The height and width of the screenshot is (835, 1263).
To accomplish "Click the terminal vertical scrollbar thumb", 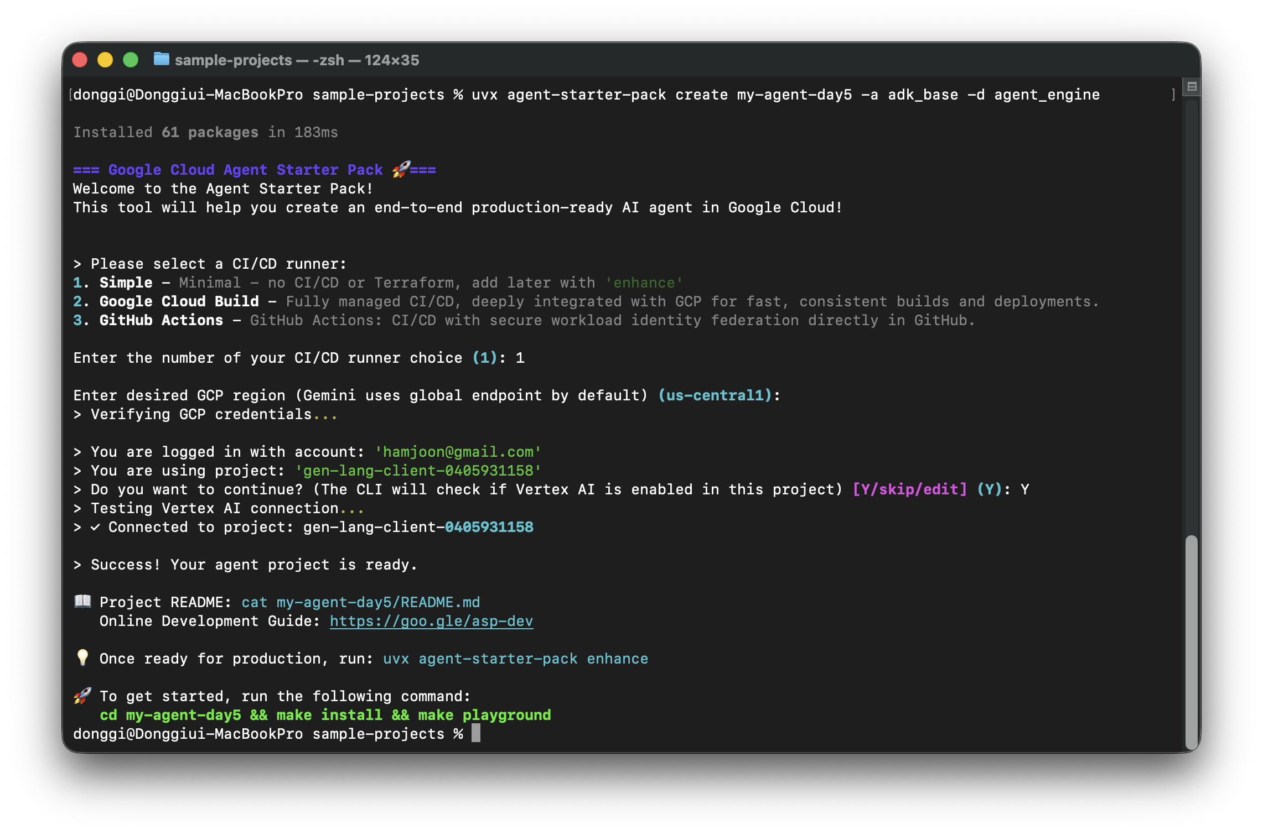I will pos(1191,641).
